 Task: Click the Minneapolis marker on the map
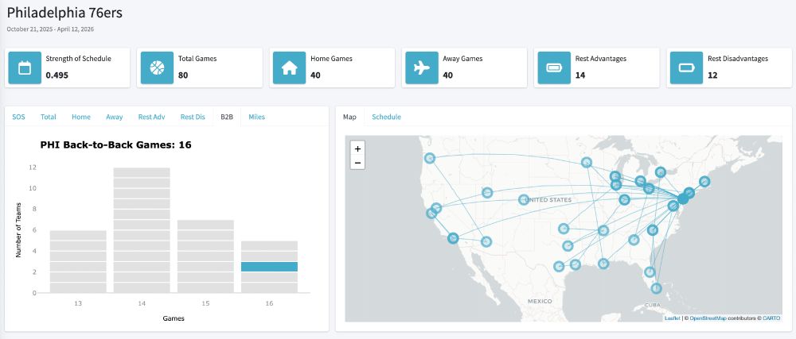[587, 163]
